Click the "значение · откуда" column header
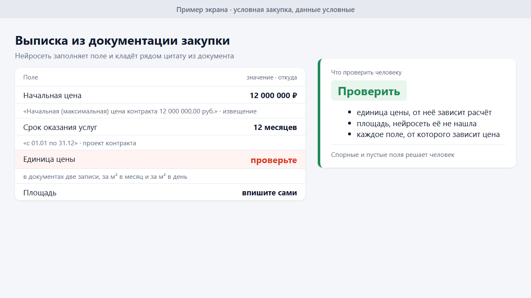The image size is (531, 298). click(272, 77)
